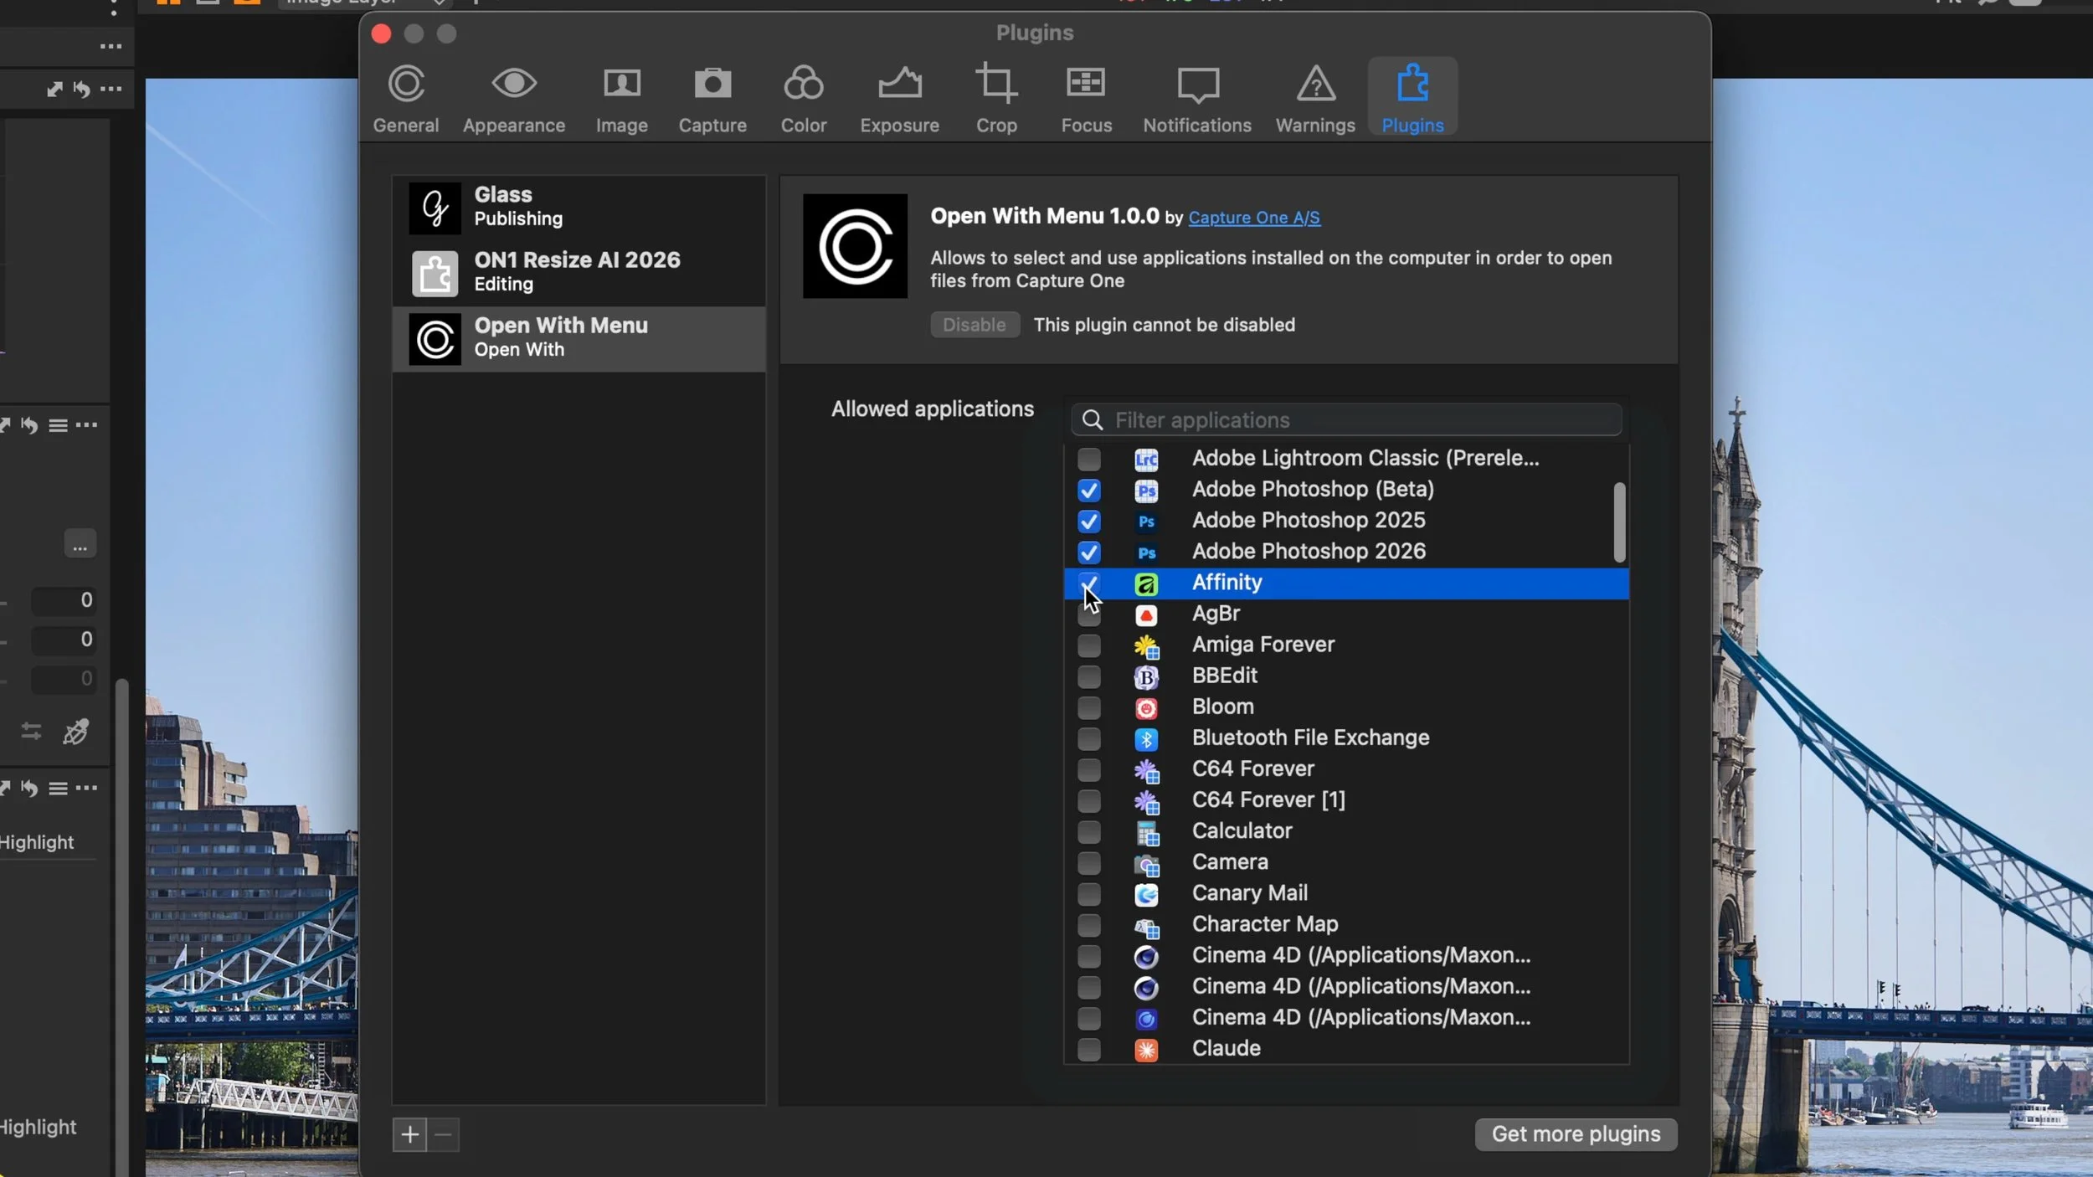The height and width of the screenshot is (1177, 2093).
Task: Uncheck Adobe Photoshop 2025
Action: (1089, 521)
